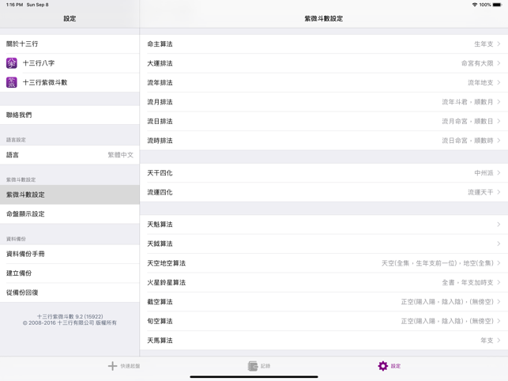Select the 流運四化 label
Image resolution: width=508 pixels, height=381 pixels.
tap(160, 192)
